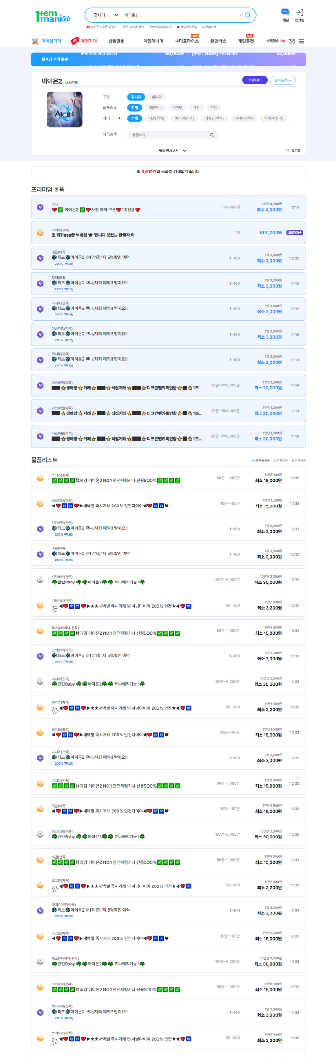Image resolution: width=336 pixels, height=1059 pixels.
Task: Click orange badge on 하달(마족) row
Action: pos(40,809)
